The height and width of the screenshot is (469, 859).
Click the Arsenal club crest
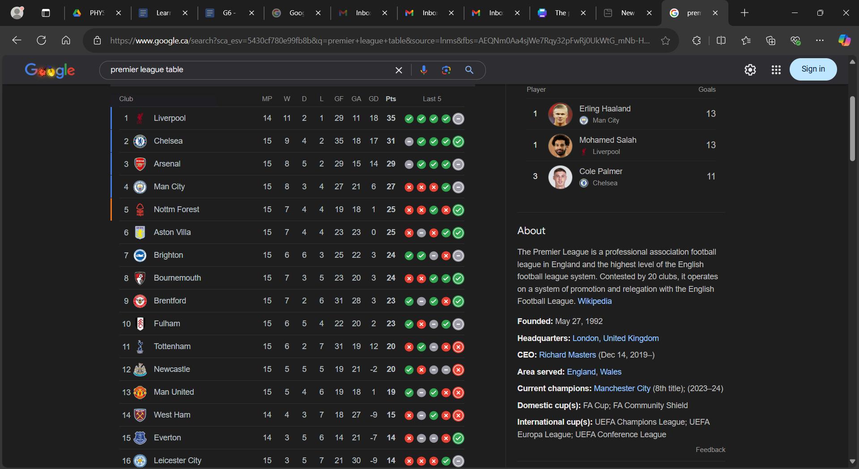140,164
